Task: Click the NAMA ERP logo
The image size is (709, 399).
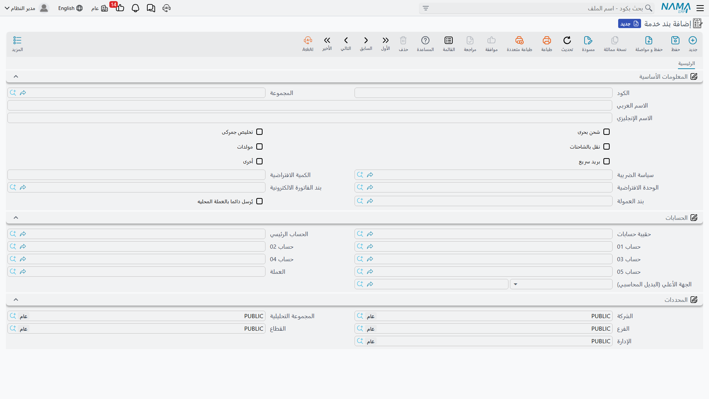Action: point(676,8)
